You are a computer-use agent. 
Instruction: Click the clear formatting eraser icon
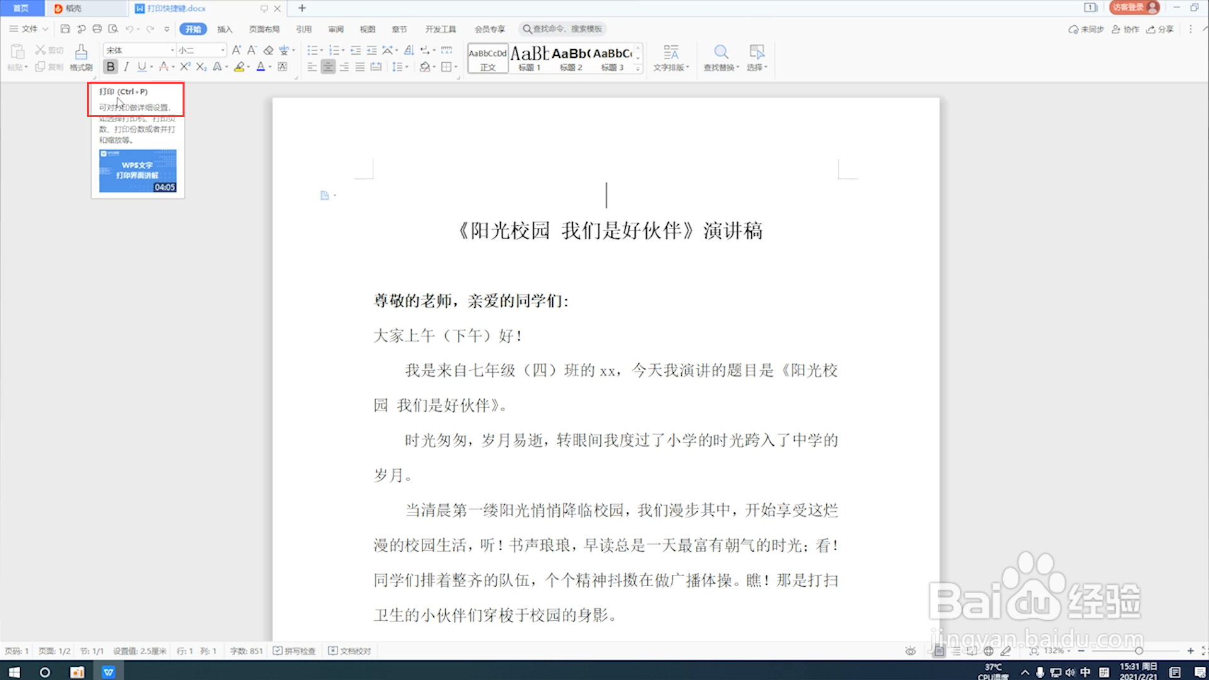tap(268, 50)
